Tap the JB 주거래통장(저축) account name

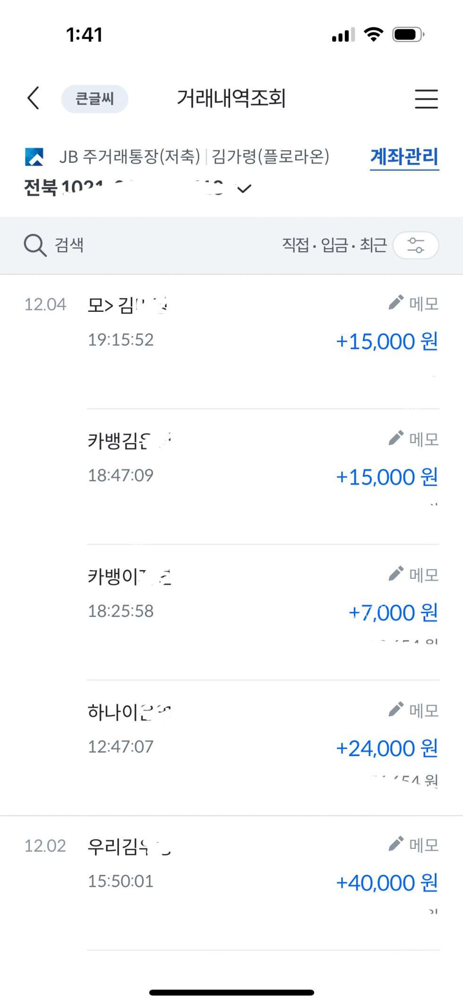(x=129, y=157)
